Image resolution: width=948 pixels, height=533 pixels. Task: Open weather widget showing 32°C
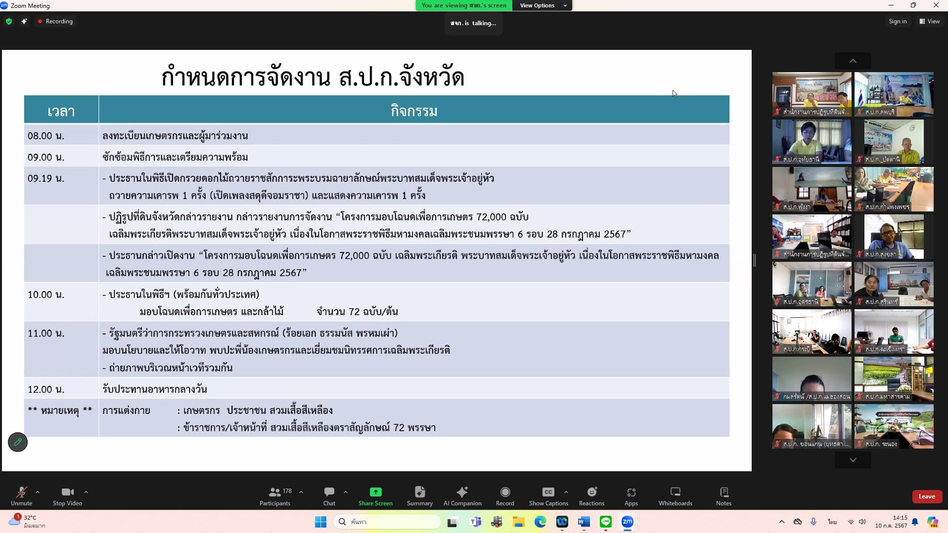[x=27, y=521]
